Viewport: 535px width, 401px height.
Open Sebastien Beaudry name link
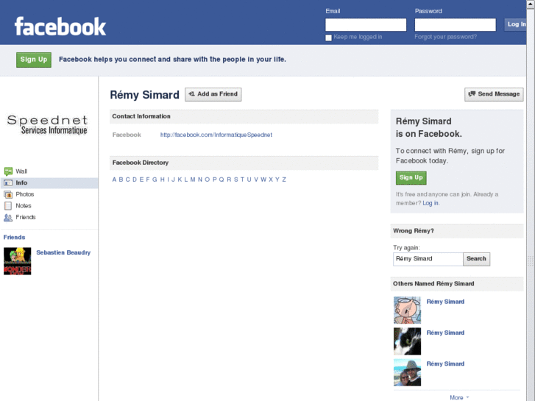(63, 252)
